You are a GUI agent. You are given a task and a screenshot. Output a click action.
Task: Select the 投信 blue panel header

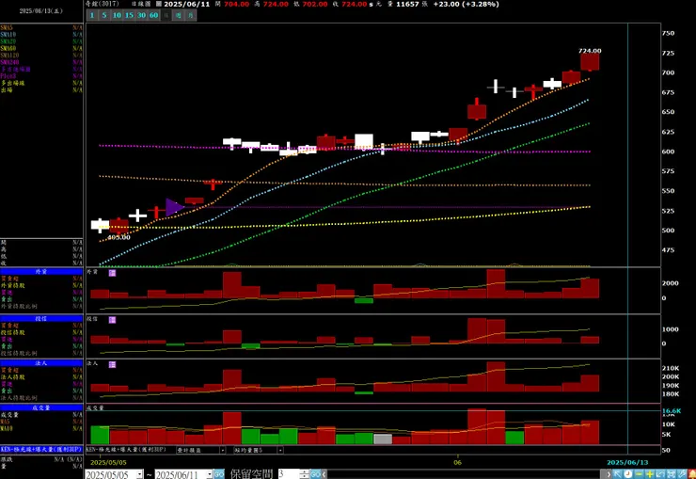pos(41,318)
